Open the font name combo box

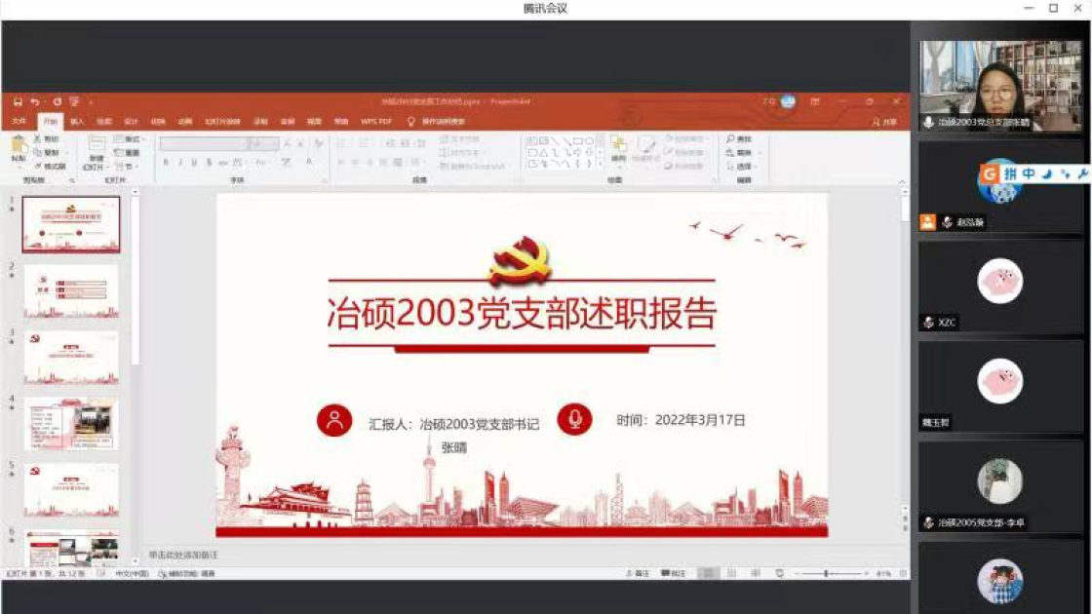[x=203, y=143]
